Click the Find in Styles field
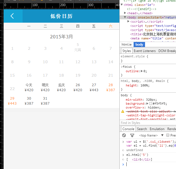Viewport: 176px width, 169px height. tap(148, 123)
